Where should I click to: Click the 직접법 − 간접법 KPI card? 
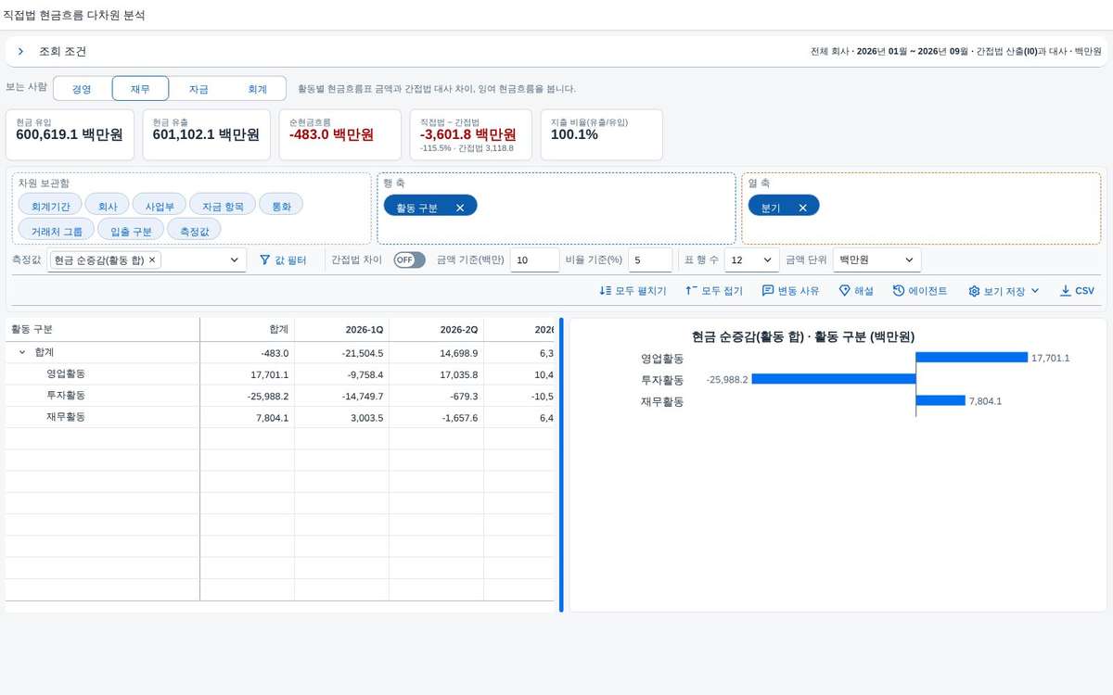tap(471, 134)
